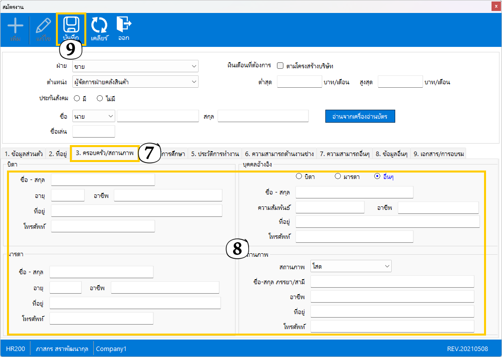The image size is (502, 357).
Task: Enable ตามโครงสร้างบริษัท checkbox
Action: point(280,66)
